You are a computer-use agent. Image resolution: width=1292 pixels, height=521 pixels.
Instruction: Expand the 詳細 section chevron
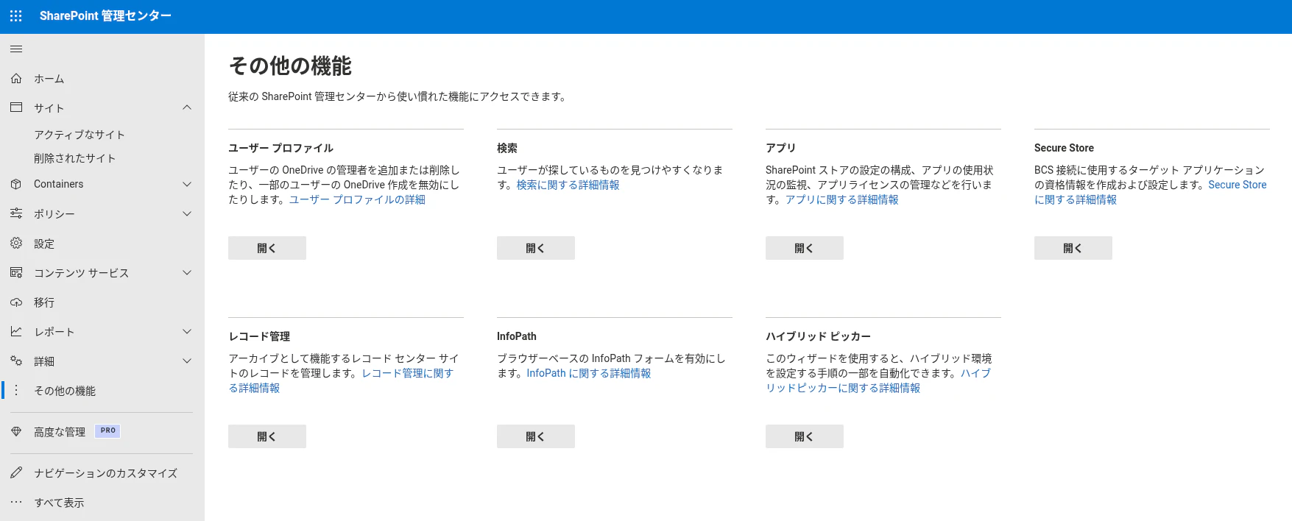point(187,361)
